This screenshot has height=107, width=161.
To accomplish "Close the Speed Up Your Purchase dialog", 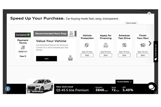I will (x=149, y=14).
